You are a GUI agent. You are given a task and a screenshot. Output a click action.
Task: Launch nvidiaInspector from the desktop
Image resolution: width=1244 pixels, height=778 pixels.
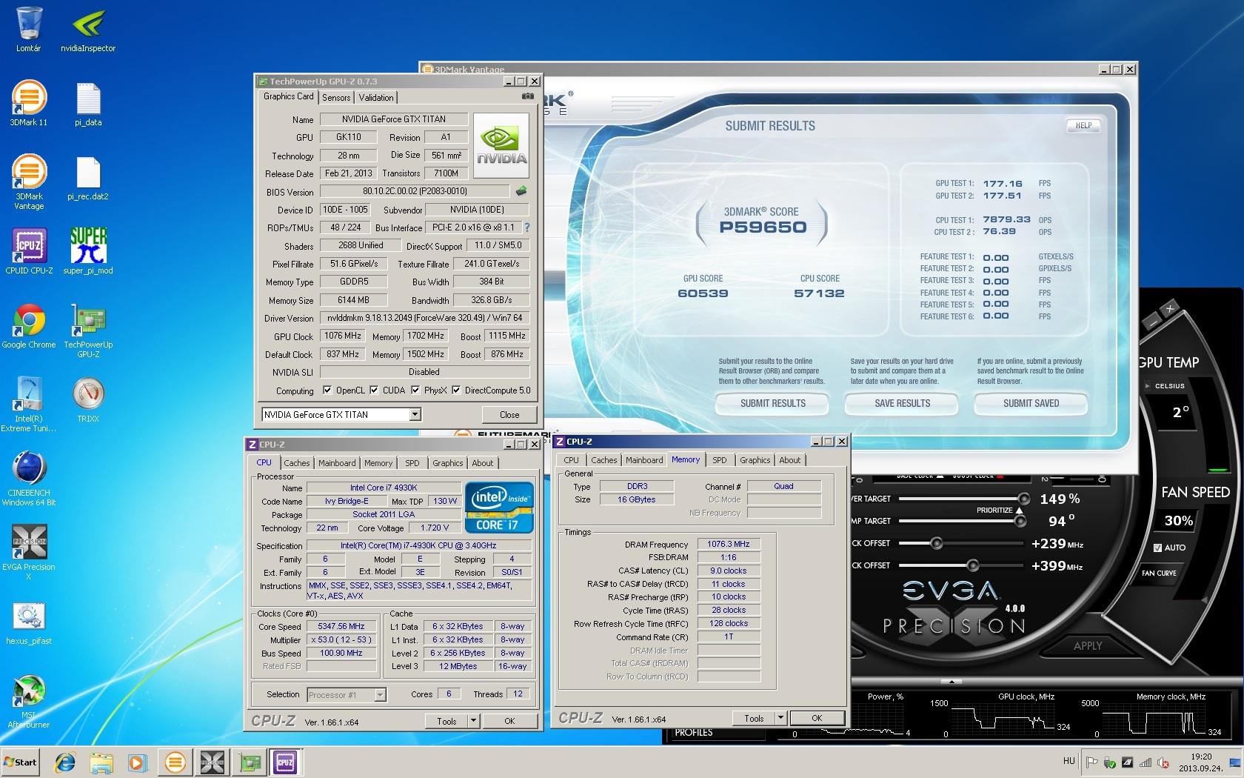[88, 30]
